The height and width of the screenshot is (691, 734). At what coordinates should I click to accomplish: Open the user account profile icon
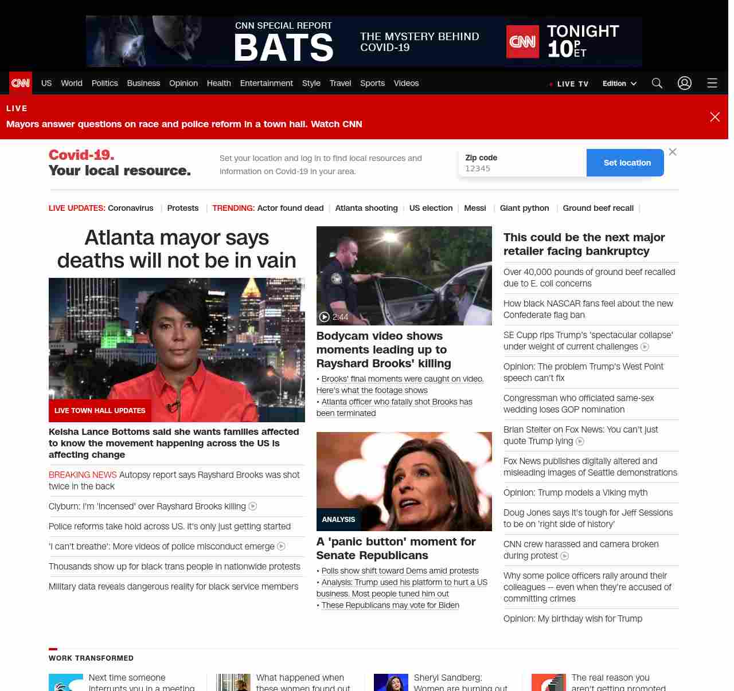(685, 83)
